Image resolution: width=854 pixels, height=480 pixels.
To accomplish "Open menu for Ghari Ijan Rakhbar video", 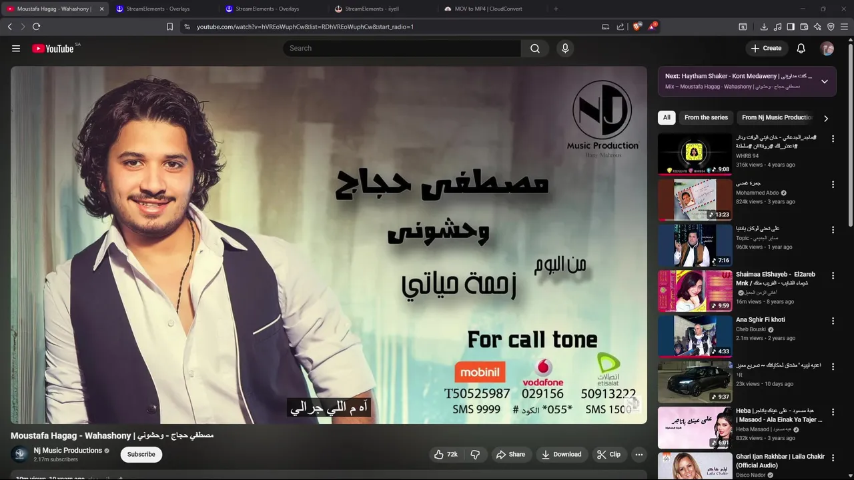I will (x=833, y=458).
